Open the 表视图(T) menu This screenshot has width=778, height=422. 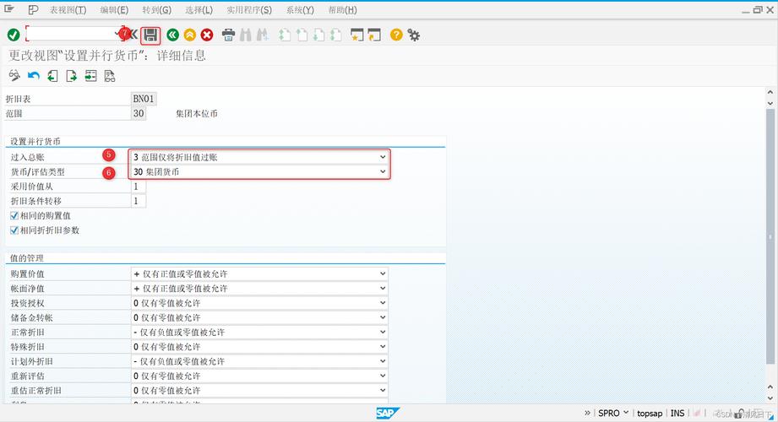pos(68,10)
